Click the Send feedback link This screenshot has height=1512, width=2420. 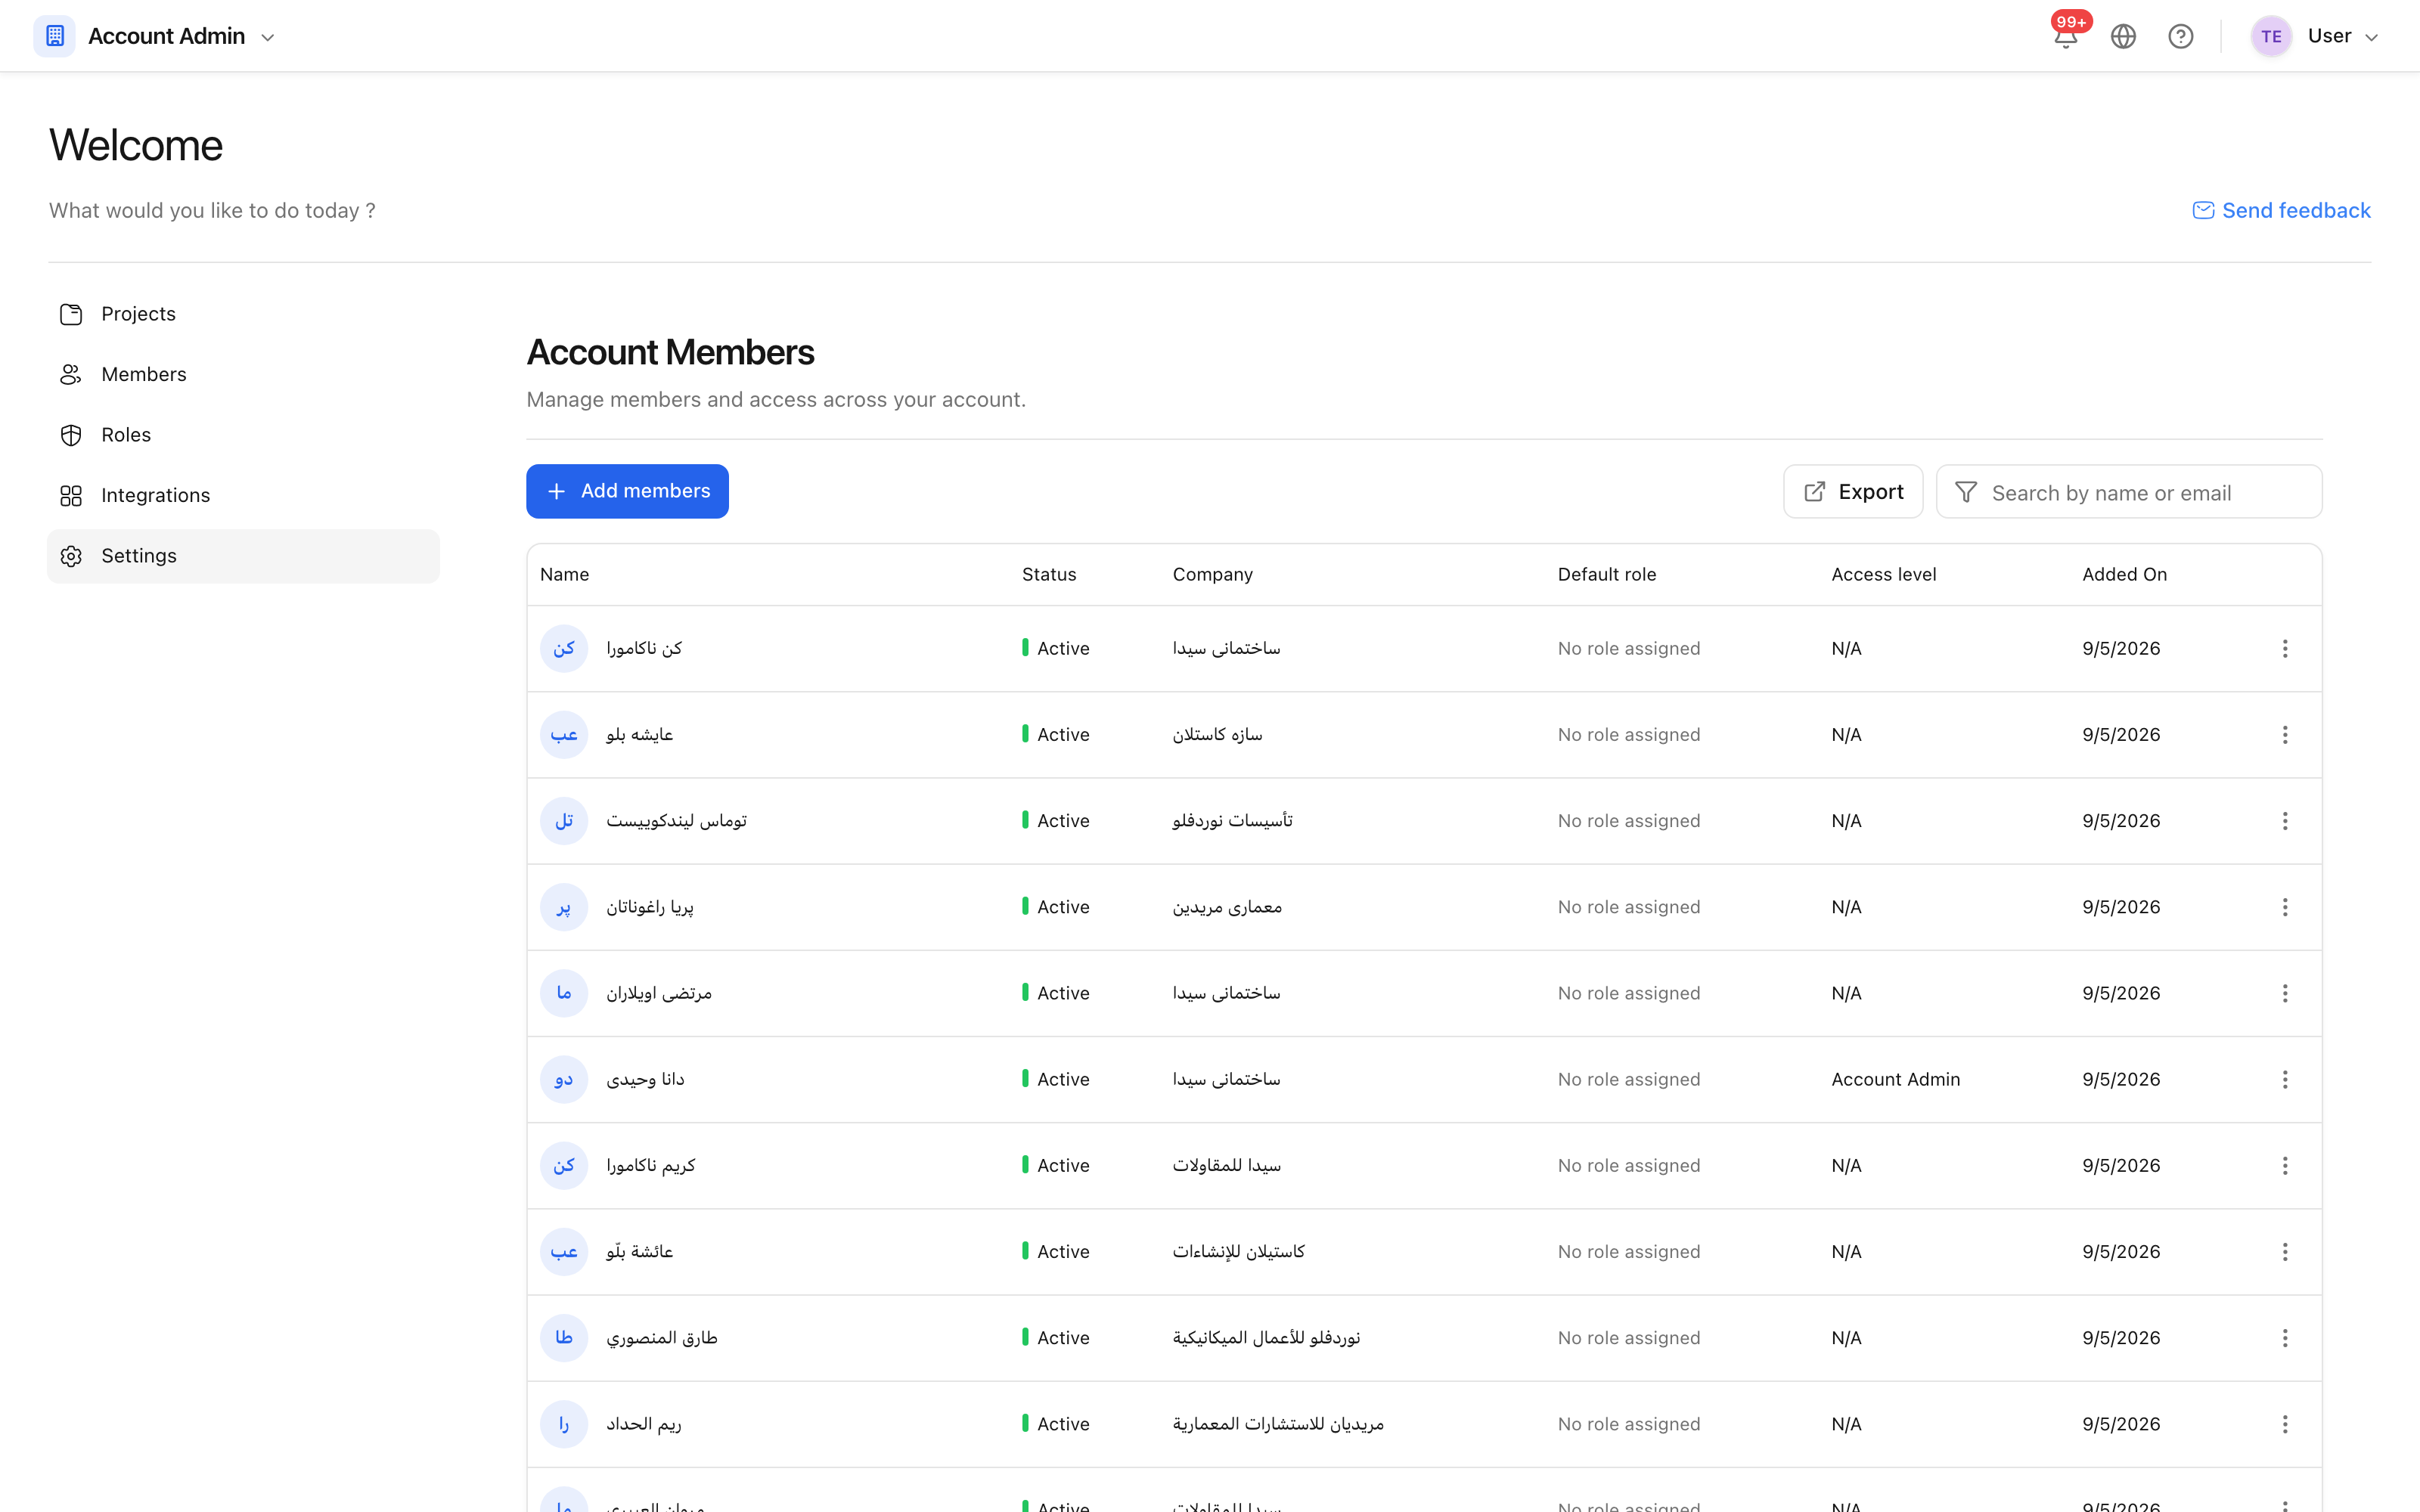(2281, 210)
